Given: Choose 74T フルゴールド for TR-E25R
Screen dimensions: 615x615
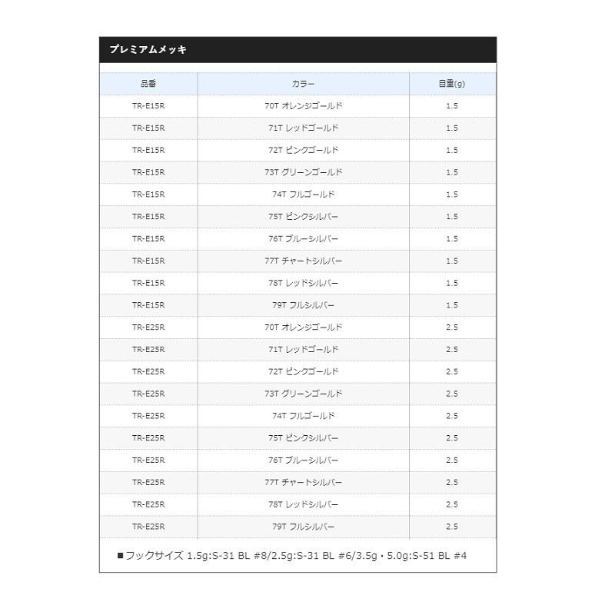Looking at the screenshot, I should [303, 416].
